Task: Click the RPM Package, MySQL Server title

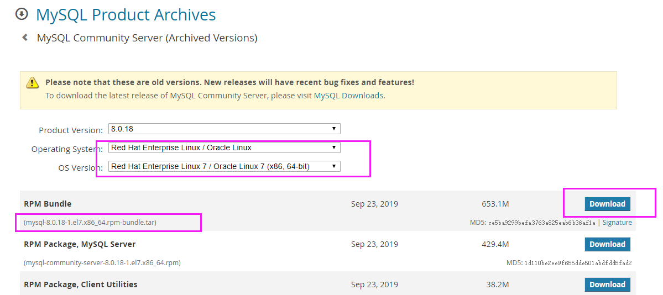Action: coord(80,244)
